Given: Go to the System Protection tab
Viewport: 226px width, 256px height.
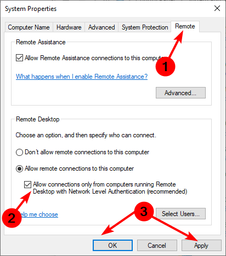Looking at the screenshot, I should [x=145, y=27].
